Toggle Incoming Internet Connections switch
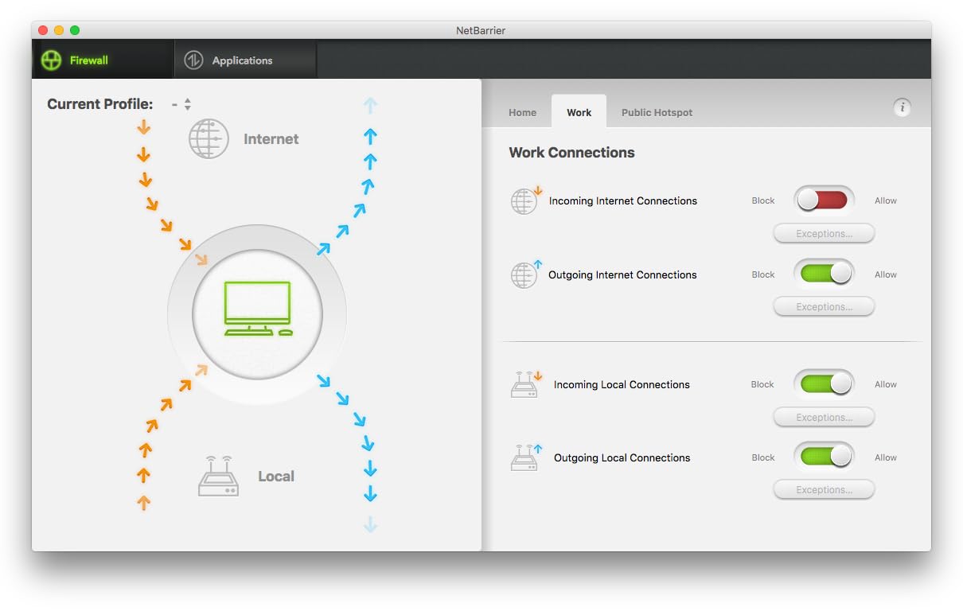 coord(825,200)
